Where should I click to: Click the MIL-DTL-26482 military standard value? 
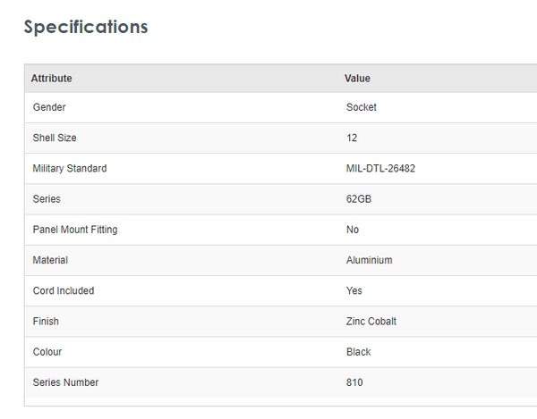point(380,169)
